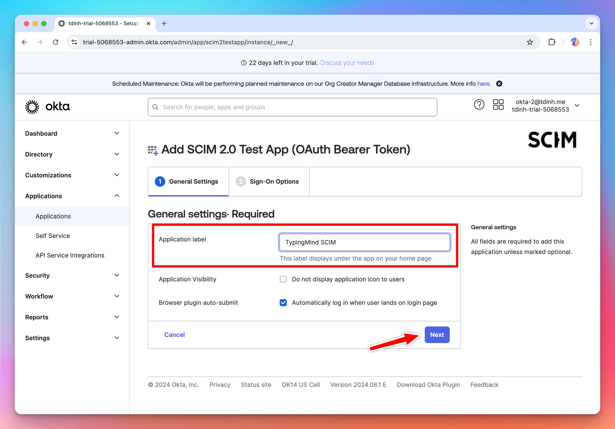Viewport: 615px width, 429px height.
Task: Dismiss the Scheduled Maintenance banner
Action: 499,84
